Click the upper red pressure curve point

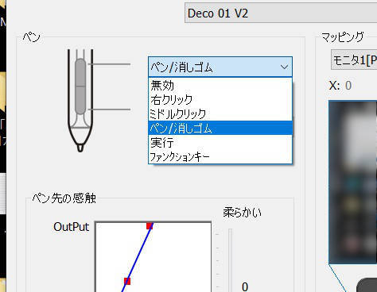click(150, 226)
